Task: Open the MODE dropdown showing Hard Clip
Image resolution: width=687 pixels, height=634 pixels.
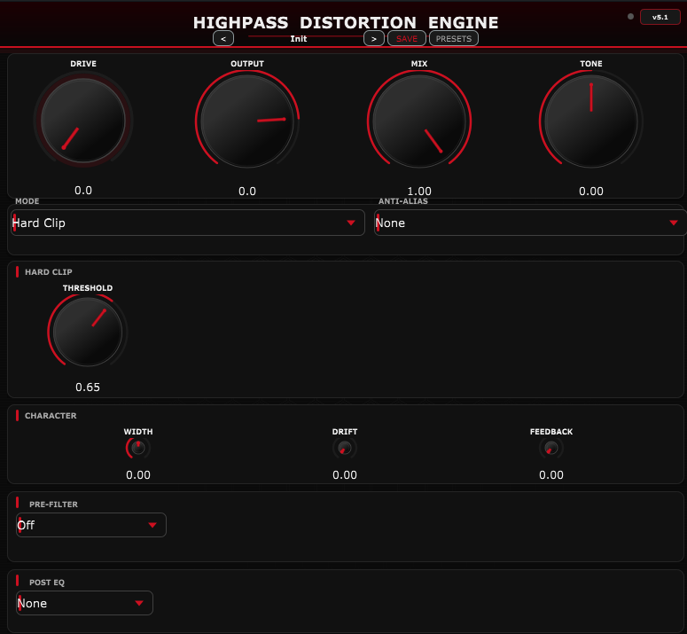Action: (188, 223)
